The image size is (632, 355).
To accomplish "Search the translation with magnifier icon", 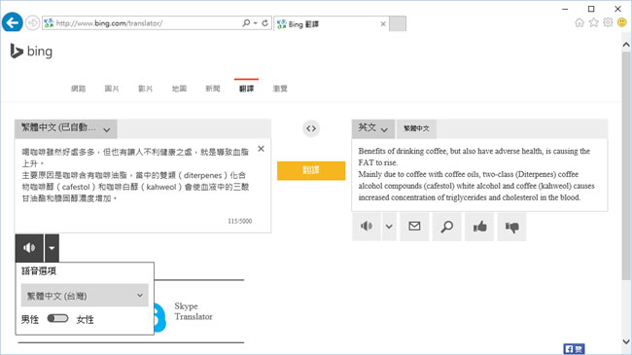I will pyautogui.click(x=446, y=227).
